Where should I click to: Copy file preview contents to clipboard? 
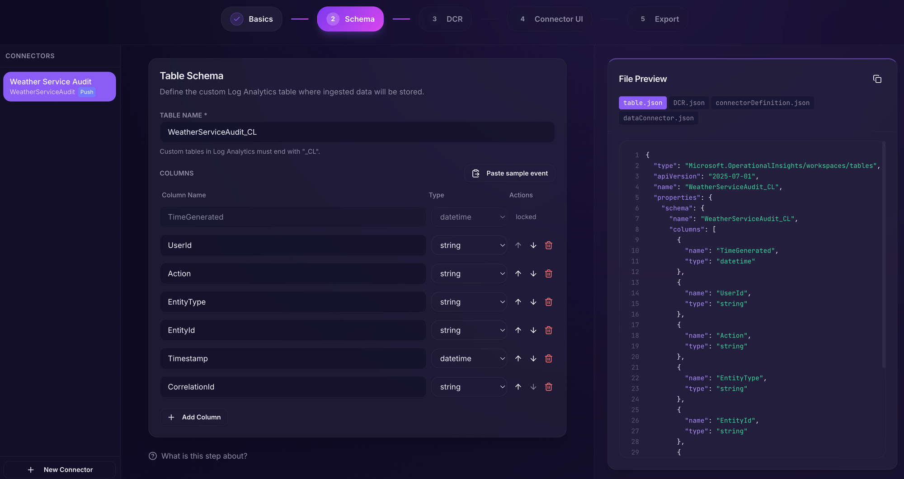tap(877, 79)
